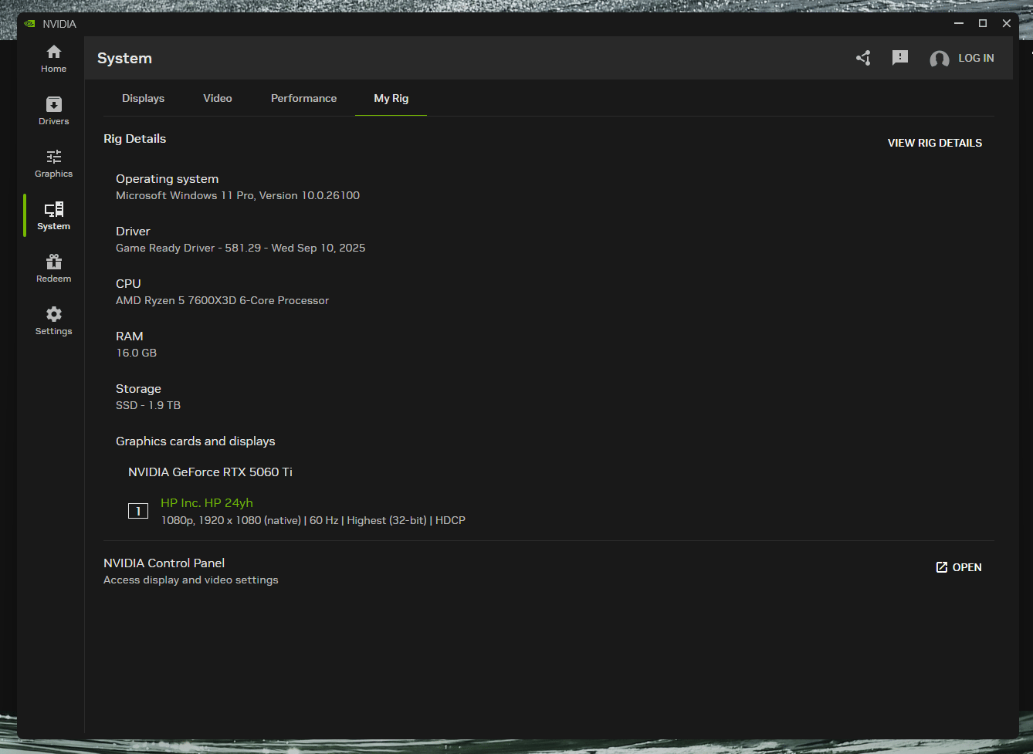Click the System page title
The height and width of the screenshot is (754, 1033).
[x=124, y=58]
